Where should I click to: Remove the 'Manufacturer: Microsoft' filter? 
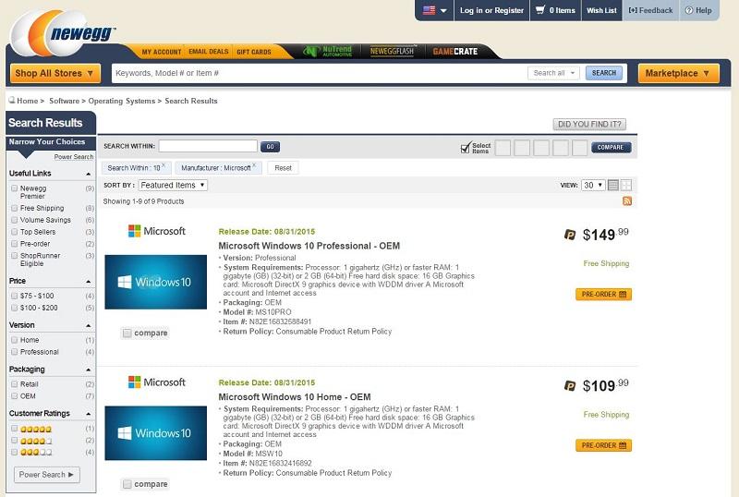[x=254, y=165]
